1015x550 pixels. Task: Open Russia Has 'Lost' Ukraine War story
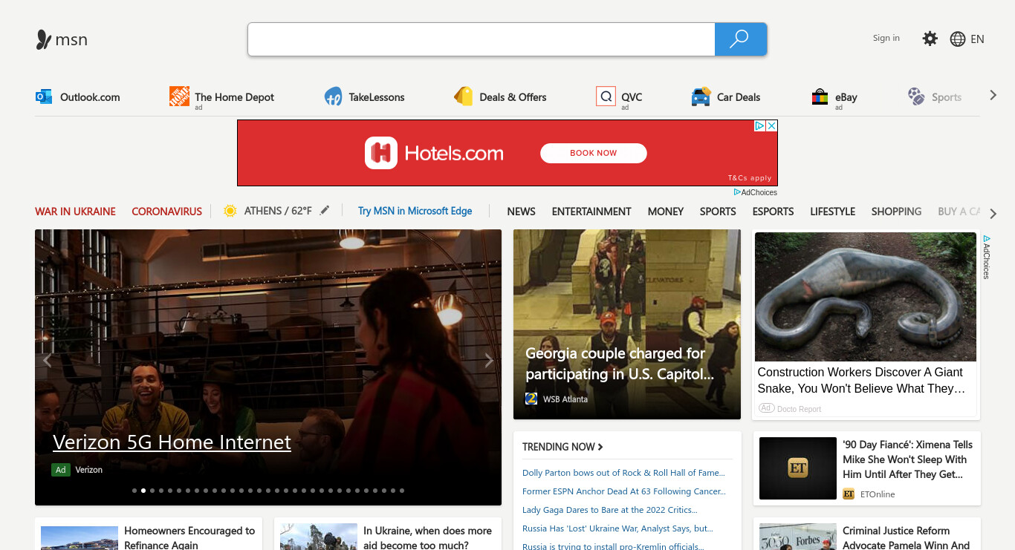pyautogui.click(x=617, y=528)
